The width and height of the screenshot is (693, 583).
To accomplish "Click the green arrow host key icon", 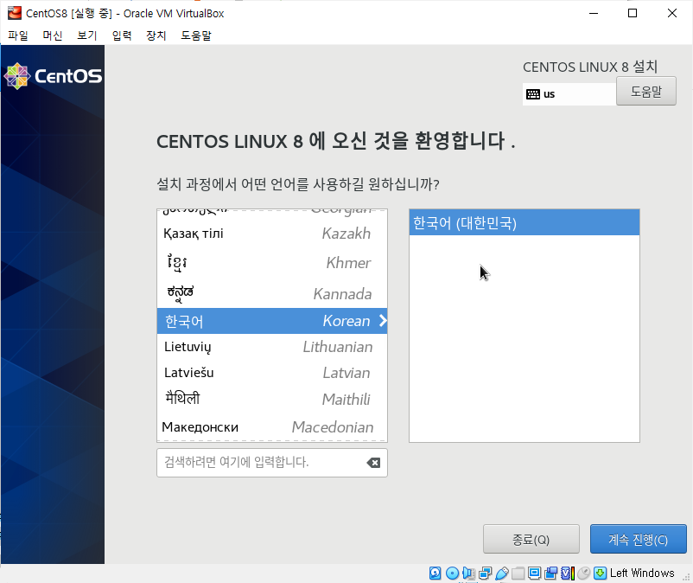I will [x=601, y=573].
